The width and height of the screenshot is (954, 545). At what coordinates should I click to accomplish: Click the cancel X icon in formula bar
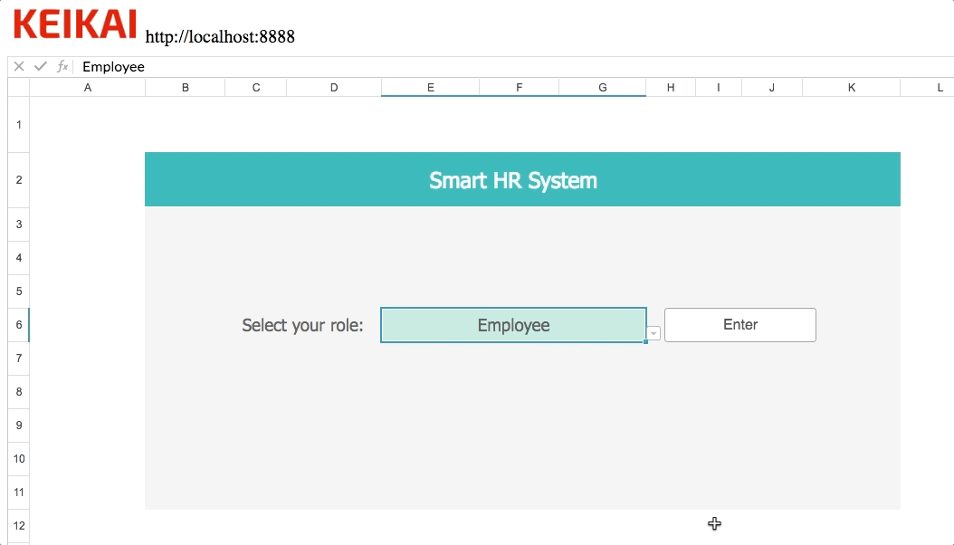click(x=19, y=66)
